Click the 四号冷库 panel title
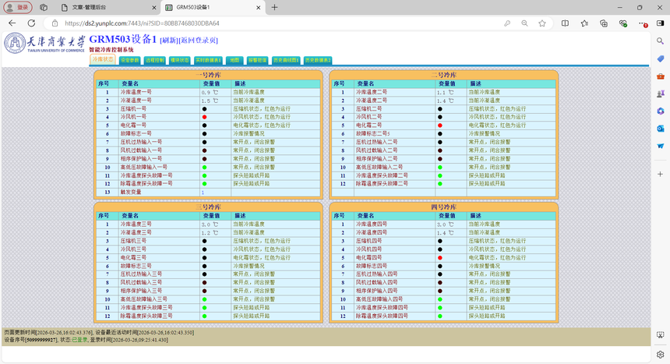The height and width of the screenshot is (364, 670). 443,207
